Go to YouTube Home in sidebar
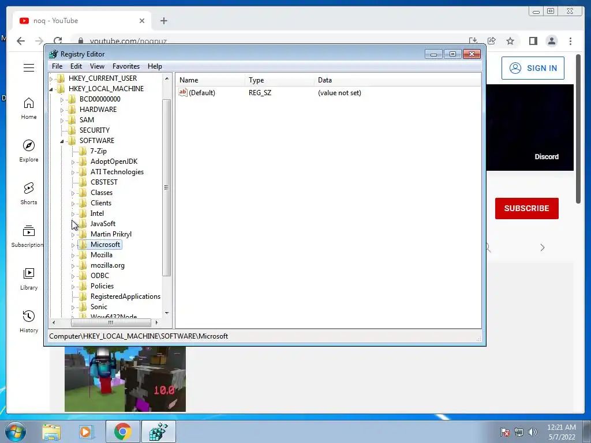The image size is (591, 443). pyautogui.click(x=29, y=108)
